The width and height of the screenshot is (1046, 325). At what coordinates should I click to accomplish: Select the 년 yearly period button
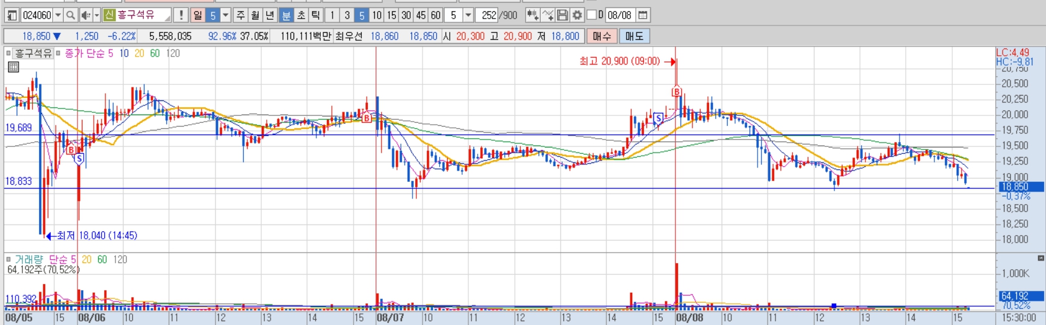270,15
